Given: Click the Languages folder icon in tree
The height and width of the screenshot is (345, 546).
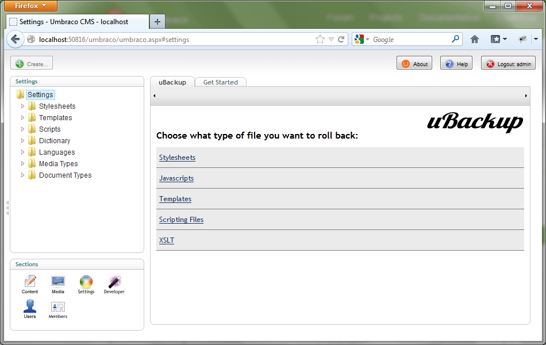Looking at the screenshot, I should [32, 152].
